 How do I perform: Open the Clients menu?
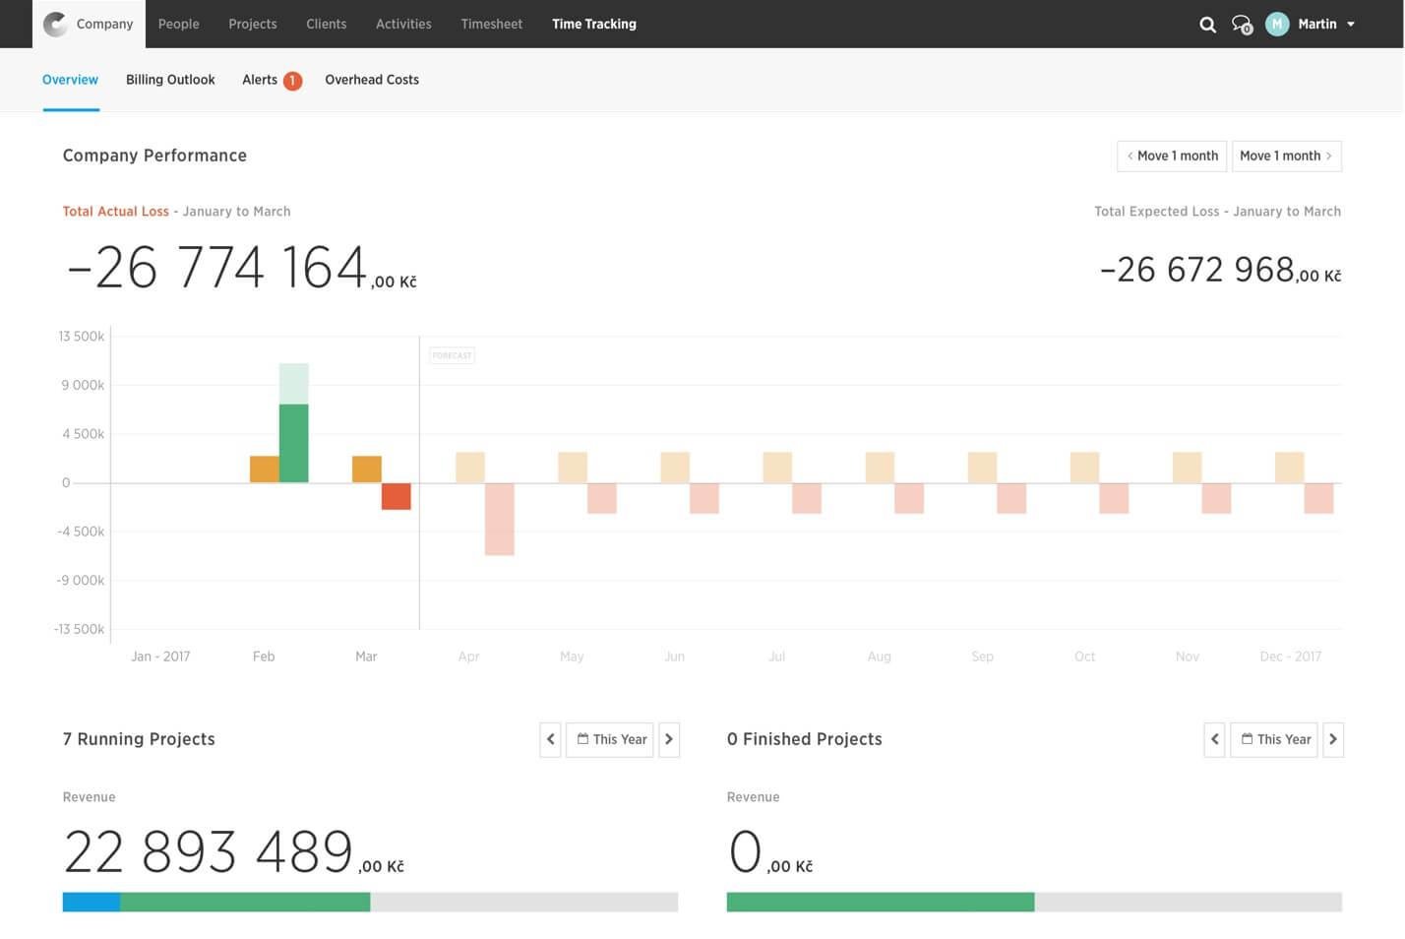click(327, 24)
